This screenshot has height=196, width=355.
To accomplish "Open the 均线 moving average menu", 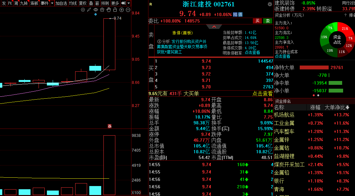I will pyautogui.click(x=73, y=3).
